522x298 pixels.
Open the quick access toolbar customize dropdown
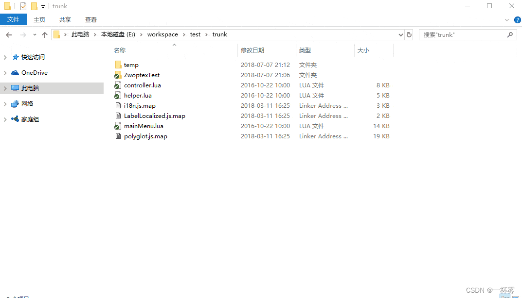[x=43, y=6]
